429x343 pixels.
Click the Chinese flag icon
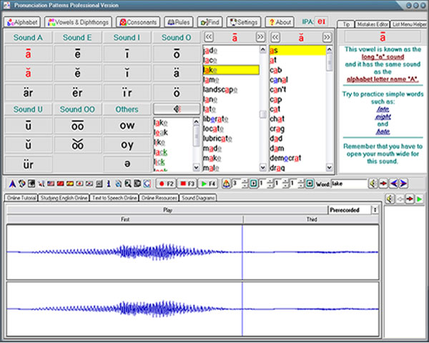tap(60, 184)
